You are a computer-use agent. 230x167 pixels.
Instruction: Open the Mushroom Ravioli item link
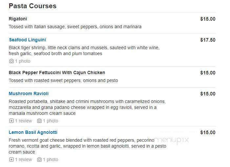pyautogui.click(x=29, y=94)
